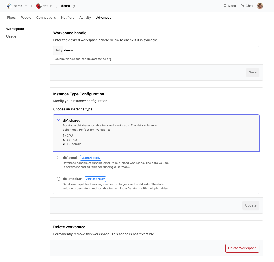Open the Docs book icon
Image resolution: width=274 pixels, height=262 pixels.
click(225, 6)
